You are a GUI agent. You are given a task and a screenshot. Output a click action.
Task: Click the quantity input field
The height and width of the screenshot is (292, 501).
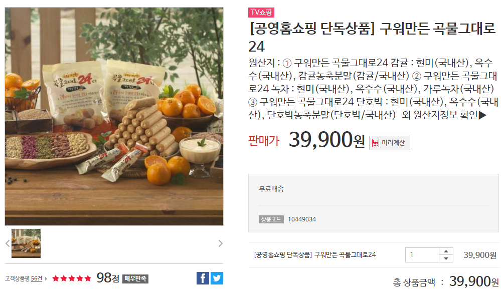click(422, 254)
